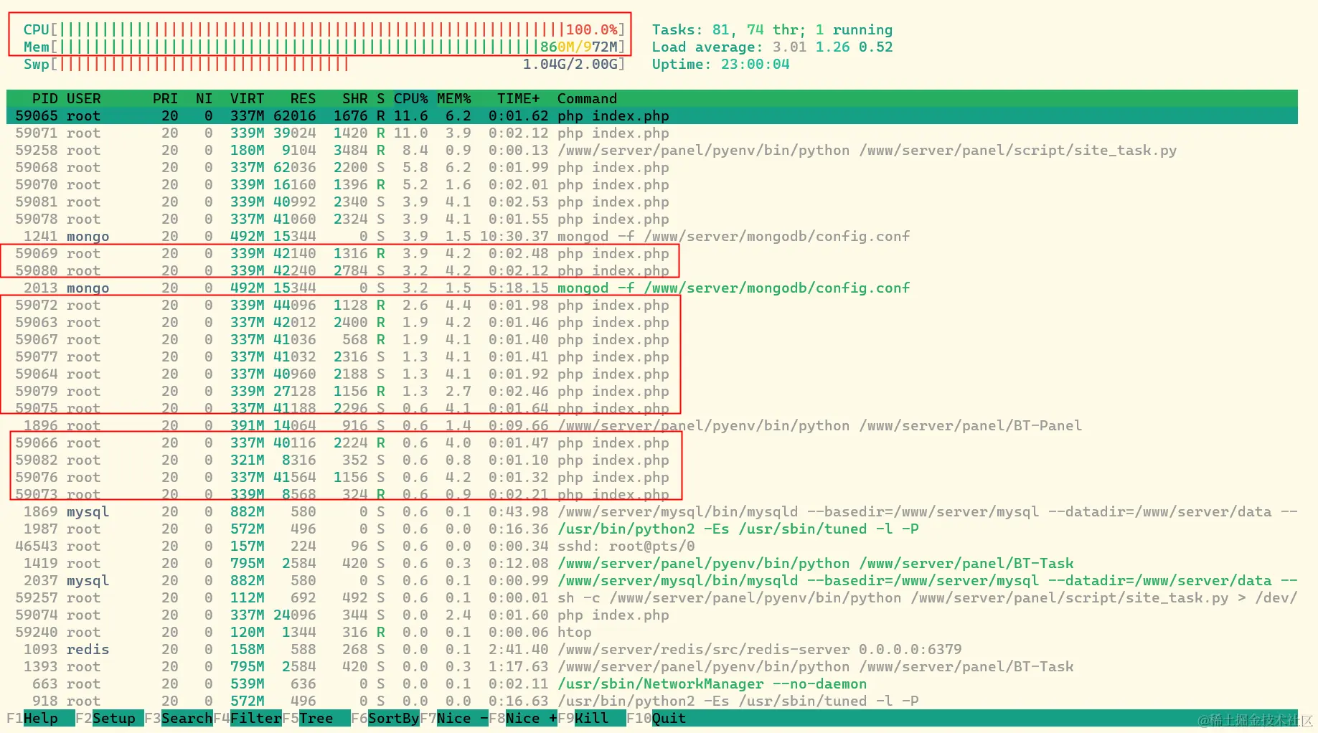The height and width of the screenshot is (733, 1318).
Task: Select the tuned process PID 1987
Action: [x=652, y=529]
